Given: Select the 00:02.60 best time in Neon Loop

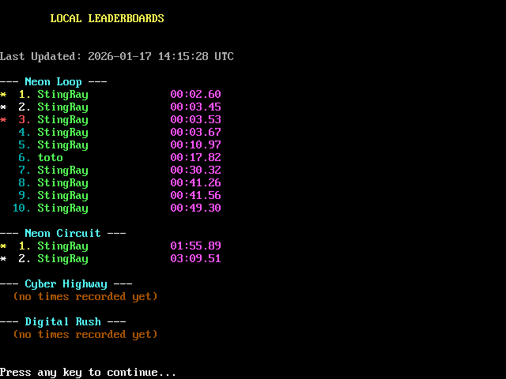Looking at the screenshot, I should pos(195,94).
